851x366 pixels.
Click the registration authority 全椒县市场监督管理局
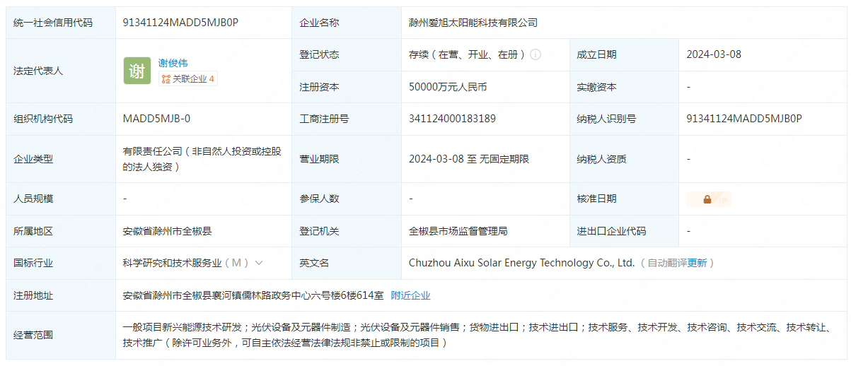(x=458, y=231)
